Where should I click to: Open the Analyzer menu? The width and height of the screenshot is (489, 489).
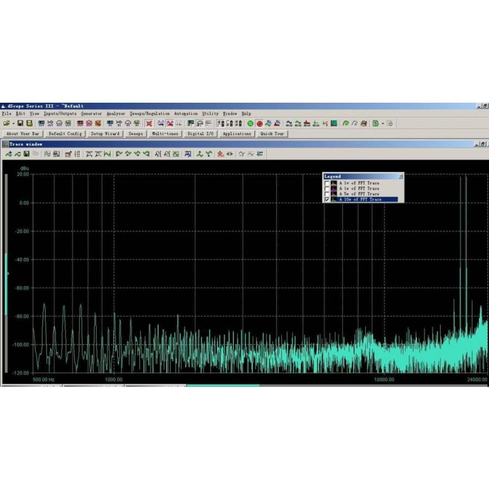pos(116,114)
